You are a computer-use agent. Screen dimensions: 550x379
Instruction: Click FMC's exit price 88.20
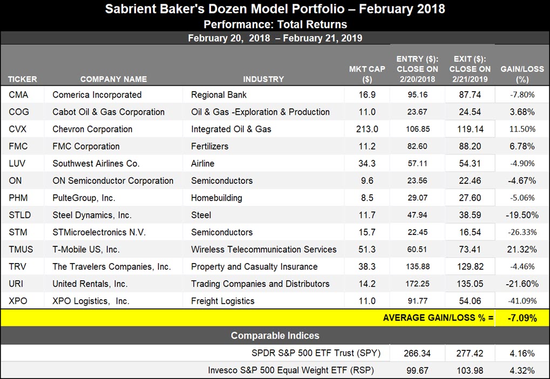tap(470, 146)
